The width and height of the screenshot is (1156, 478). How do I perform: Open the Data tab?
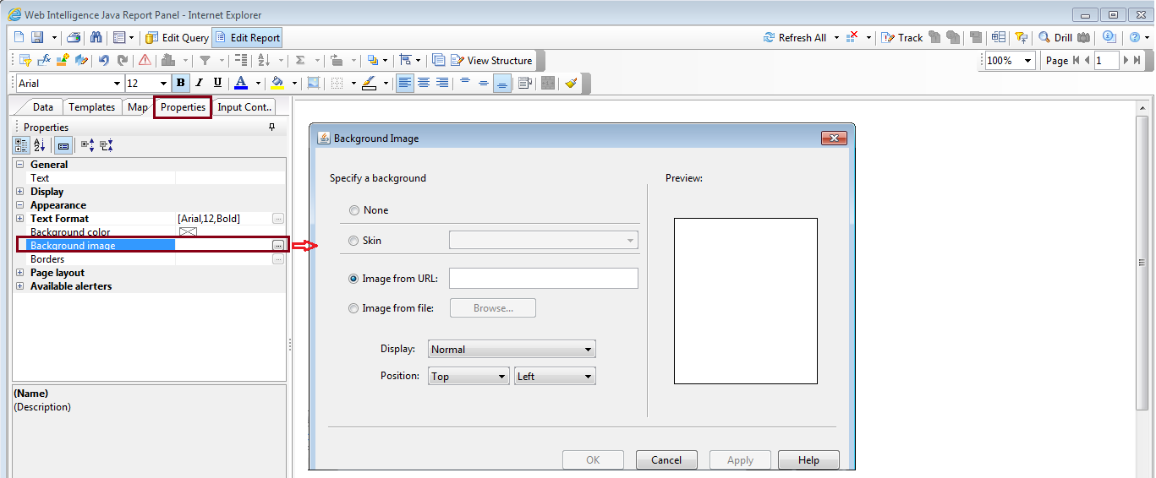(43, 107)
